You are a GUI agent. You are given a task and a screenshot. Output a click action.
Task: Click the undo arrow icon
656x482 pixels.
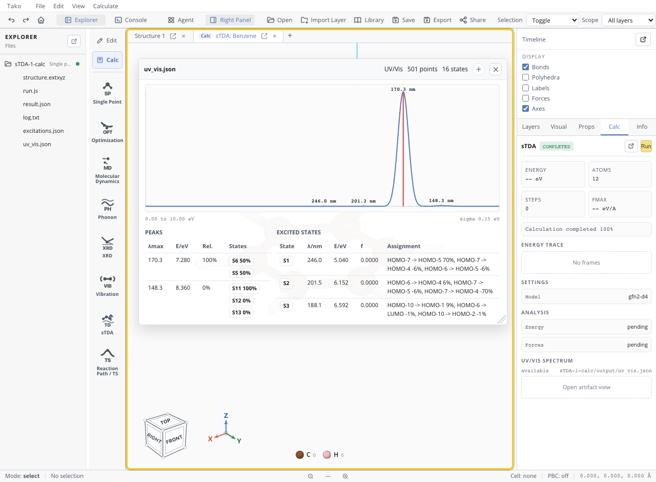pos(11,20)
